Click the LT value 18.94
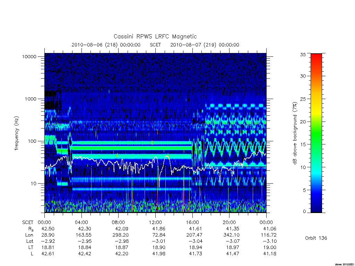 (196, 247)
